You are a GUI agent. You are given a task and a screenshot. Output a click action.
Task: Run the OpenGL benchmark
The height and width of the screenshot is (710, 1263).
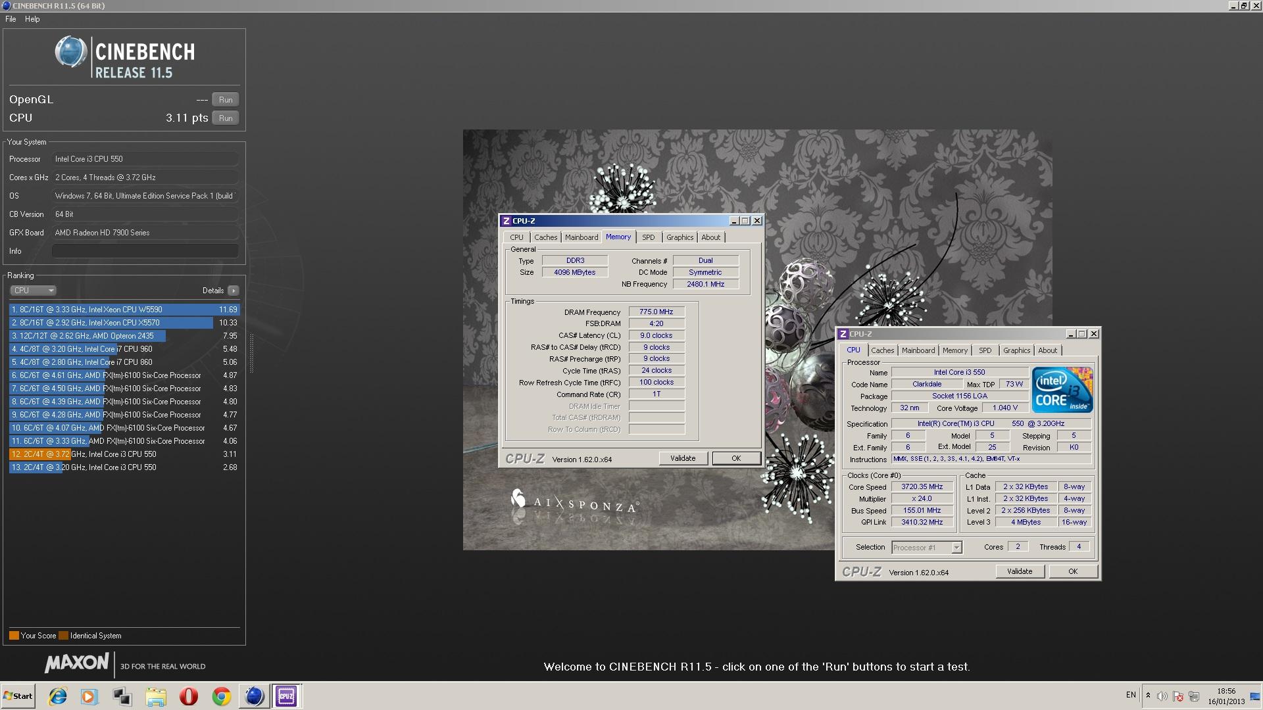pos(226,100)
